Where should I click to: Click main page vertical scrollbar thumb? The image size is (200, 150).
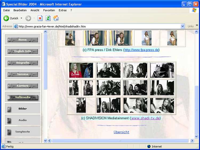click(197, 110)
